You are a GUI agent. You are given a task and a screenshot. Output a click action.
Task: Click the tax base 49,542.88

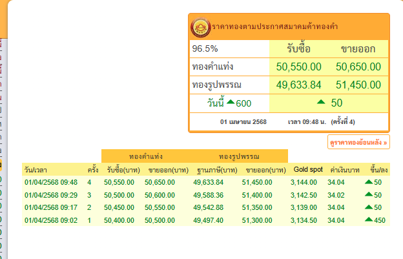[x=208, y=207]
